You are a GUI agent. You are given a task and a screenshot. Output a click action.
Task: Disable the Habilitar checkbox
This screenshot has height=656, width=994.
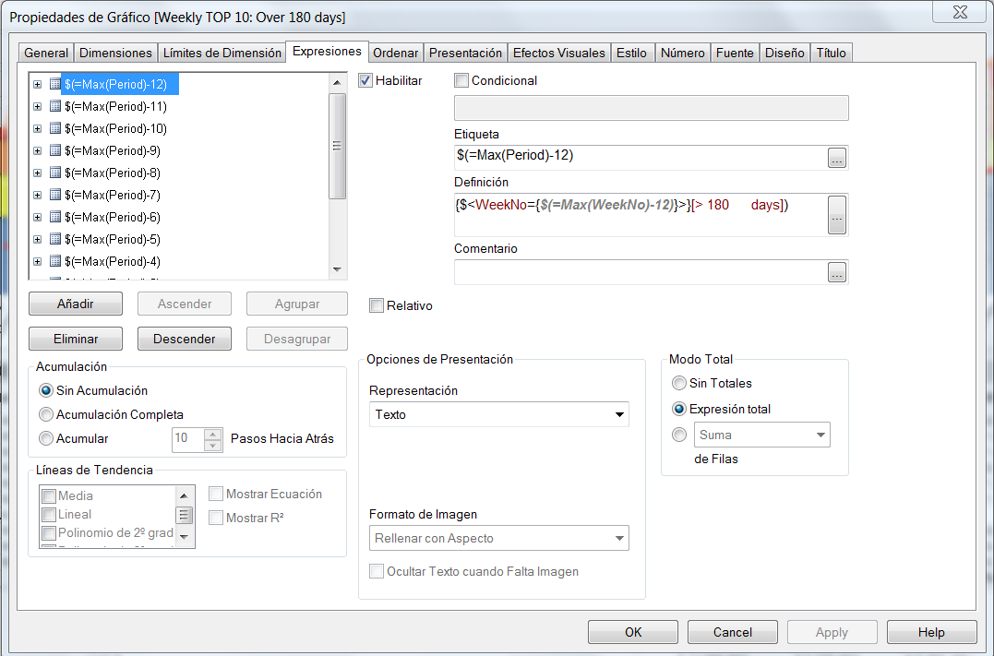coord(365,81)
